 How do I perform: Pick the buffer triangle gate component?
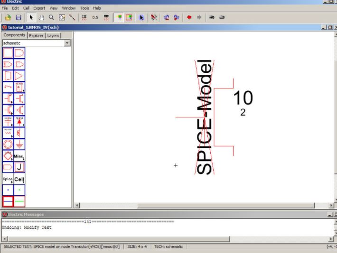[19, 76]
